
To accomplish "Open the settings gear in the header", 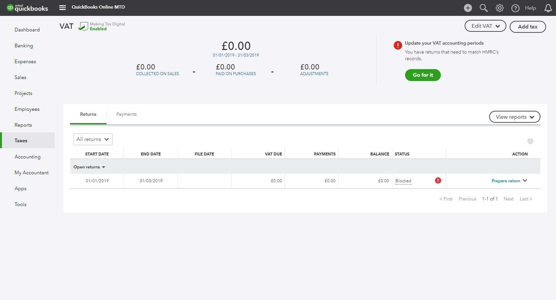I will [500, 8].
